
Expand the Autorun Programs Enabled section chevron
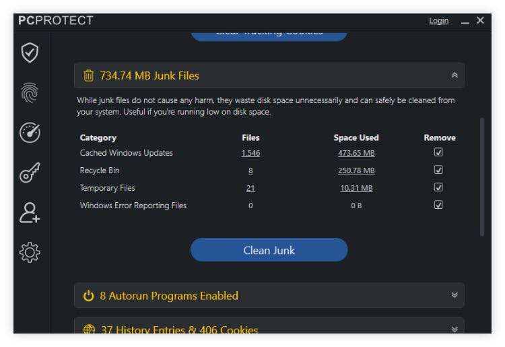tap(454, 295)
